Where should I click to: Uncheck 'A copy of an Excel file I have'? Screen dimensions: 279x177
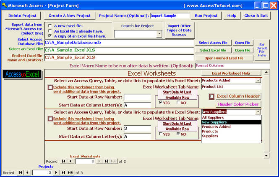[x=50, y=36]
